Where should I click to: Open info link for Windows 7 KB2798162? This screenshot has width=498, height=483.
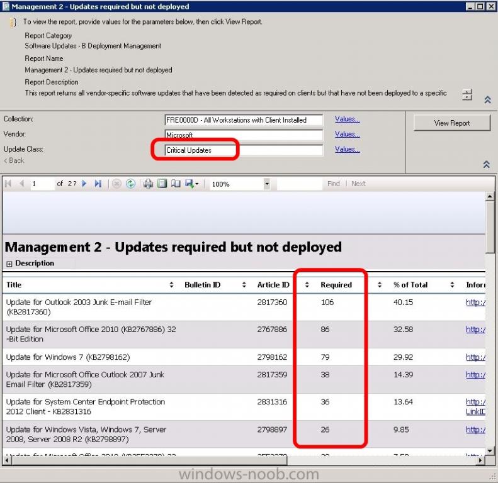click(475, 357)
